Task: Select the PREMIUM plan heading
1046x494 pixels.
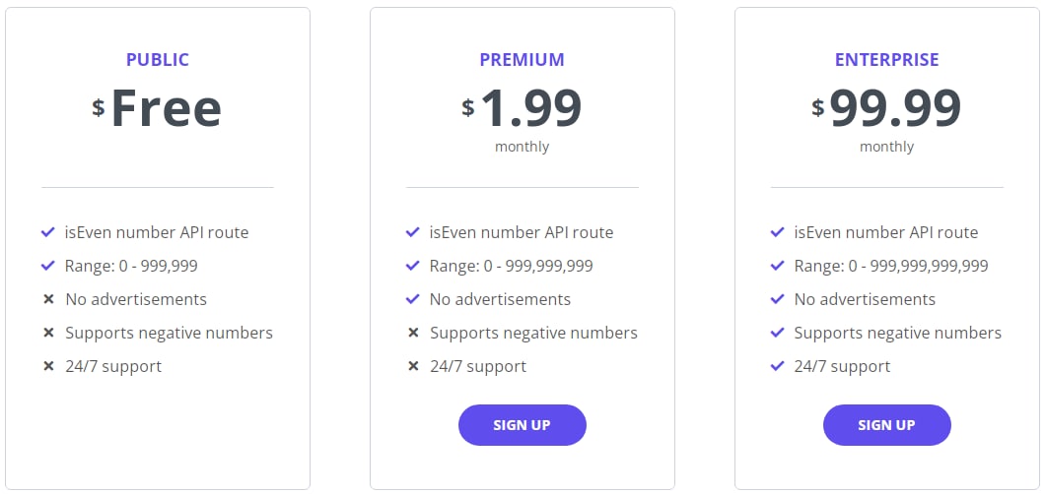Action: click(522, 60)
